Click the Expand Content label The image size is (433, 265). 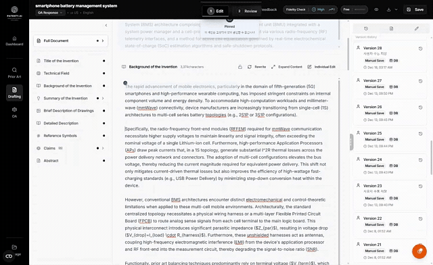pos(290,67)
